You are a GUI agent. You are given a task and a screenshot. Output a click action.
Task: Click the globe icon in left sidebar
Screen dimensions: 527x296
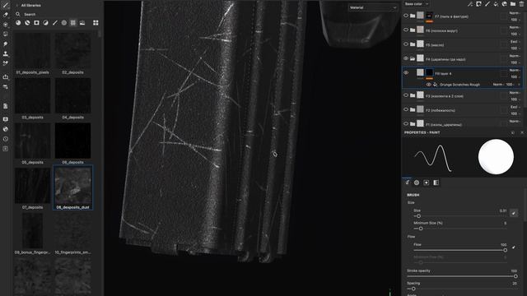6,129
